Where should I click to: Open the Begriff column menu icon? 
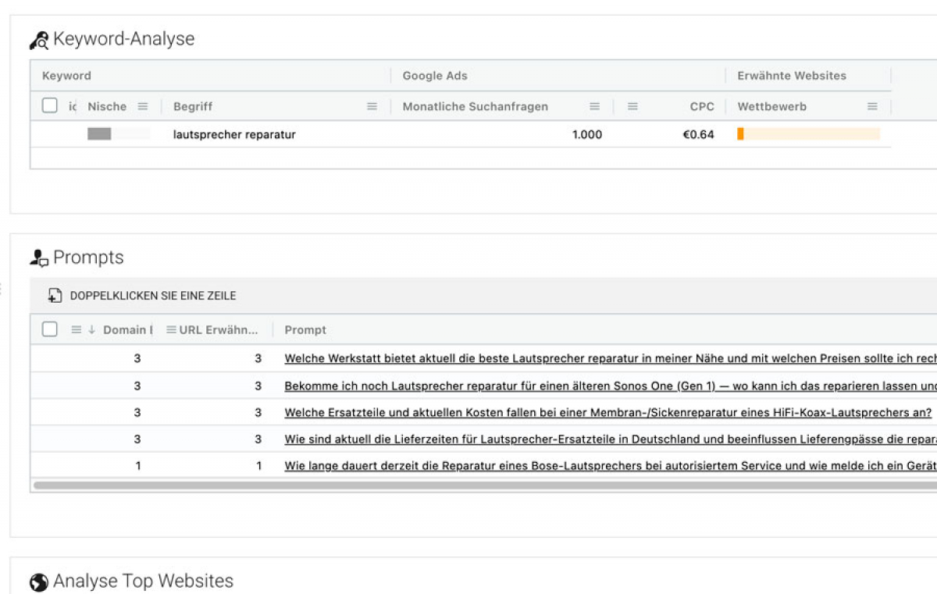372,107
